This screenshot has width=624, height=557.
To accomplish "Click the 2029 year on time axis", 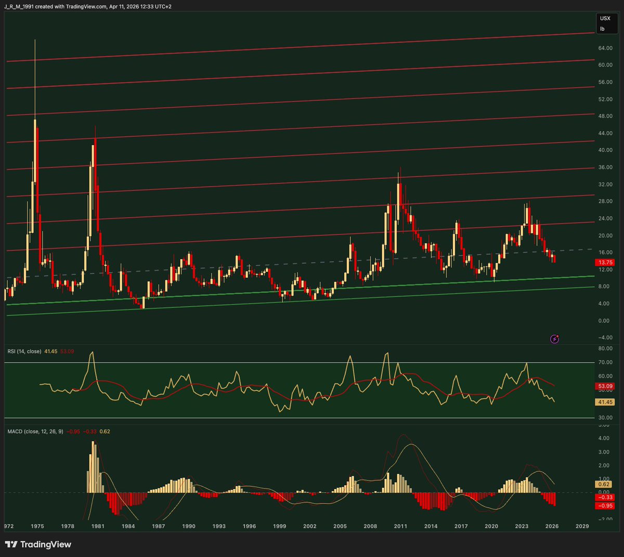I will point(582,526).
